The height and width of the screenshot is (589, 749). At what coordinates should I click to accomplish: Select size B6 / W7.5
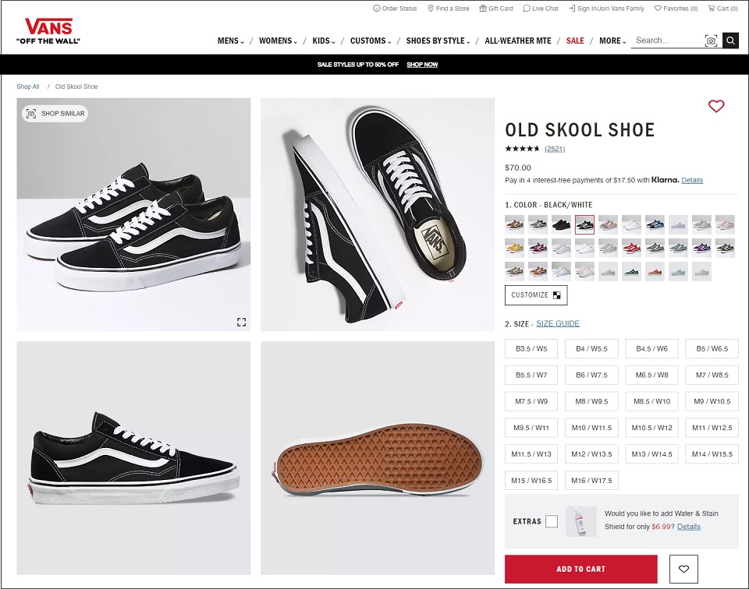coord(591,375)
